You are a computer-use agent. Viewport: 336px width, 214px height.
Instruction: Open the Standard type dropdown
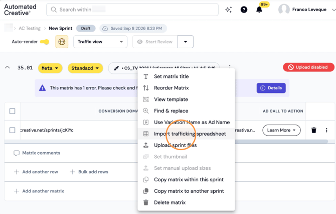[85, 68]
